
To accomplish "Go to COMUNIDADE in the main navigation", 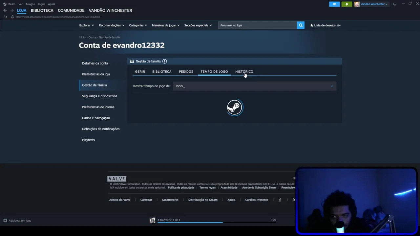I will click(x=71, y=10).
